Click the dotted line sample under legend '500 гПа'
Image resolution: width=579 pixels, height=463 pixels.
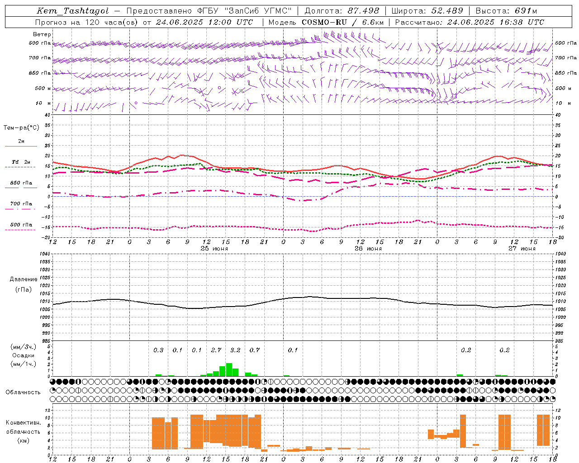(x=20, y=230)
